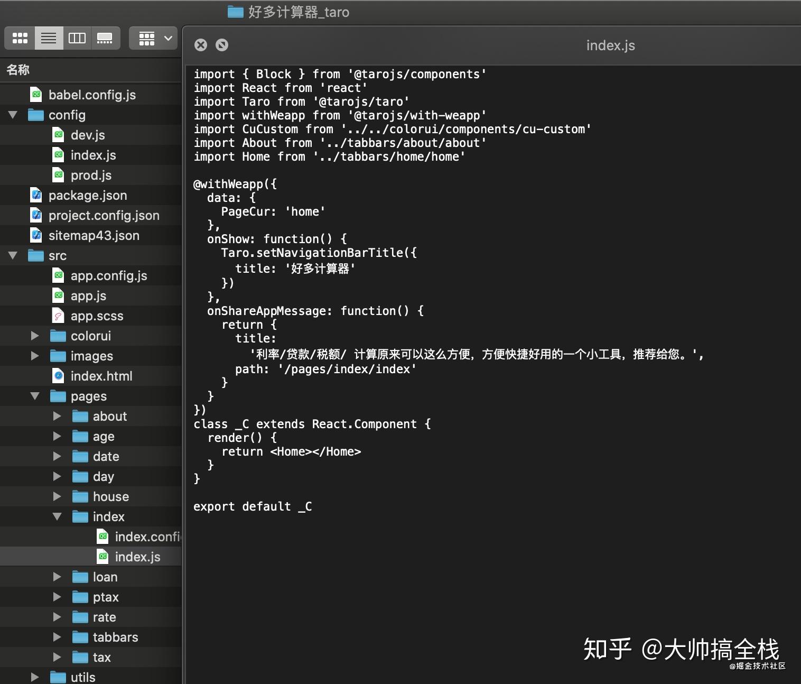Switch Finder to column view
Viewport: 801px width, 684px height.
point(77,38)
